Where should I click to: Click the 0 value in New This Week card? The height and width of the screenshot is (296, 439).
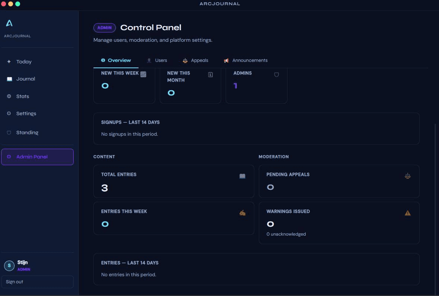[x=105, y=86]
